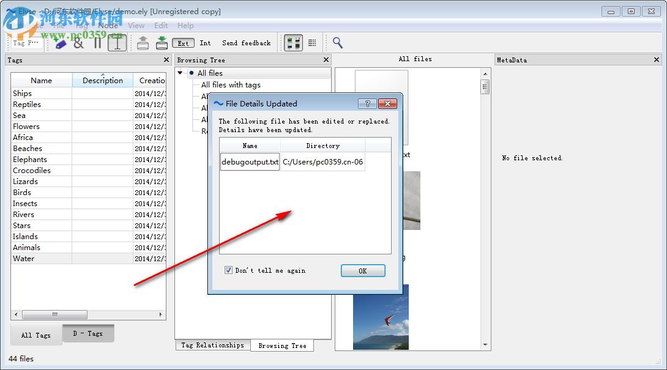This screenshot has width=667, height=370.
Task: Click Send feedback
Action: [x=247, y=43]
